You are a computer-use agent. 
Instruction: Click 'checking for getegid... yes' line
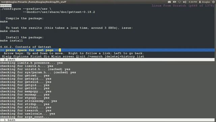coord(26,79)
